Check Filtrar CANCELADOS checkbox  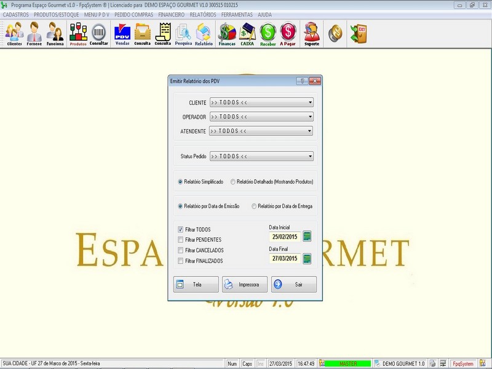180,250
